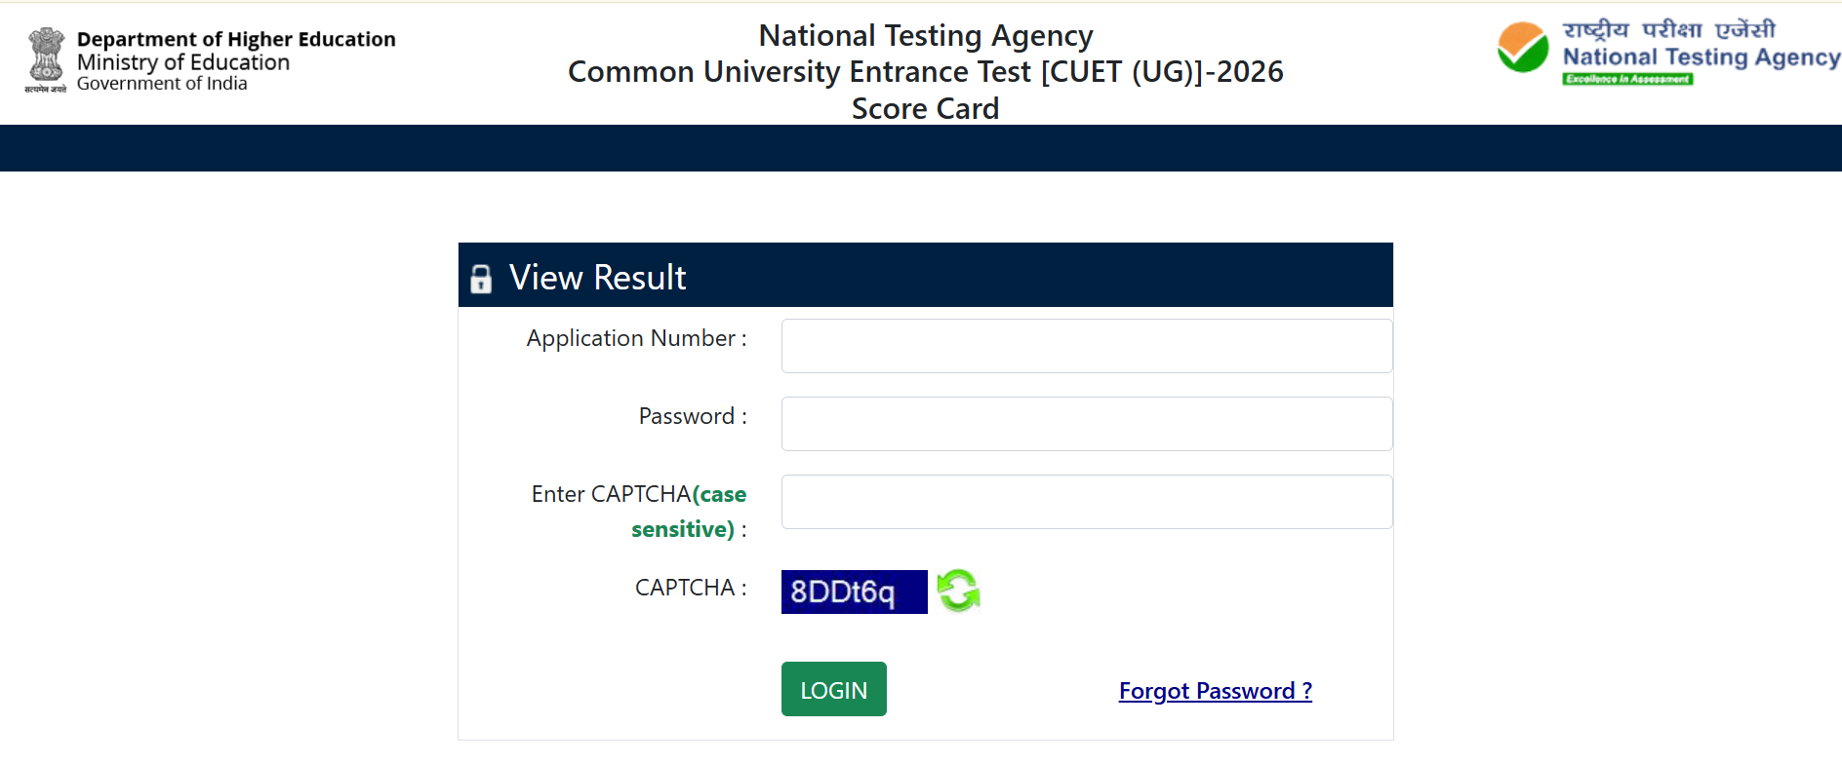Click the NTA orange-green checkmark logo
Screen dimensions: 1842x764
tap(1523, 48)
